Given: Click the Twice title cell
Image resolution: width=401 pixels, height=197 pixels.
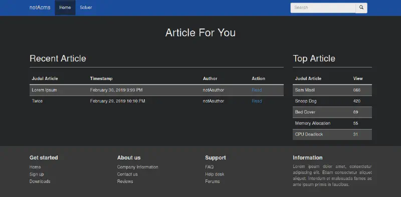Looking at the screenshot, I should (x=37, y=101).
